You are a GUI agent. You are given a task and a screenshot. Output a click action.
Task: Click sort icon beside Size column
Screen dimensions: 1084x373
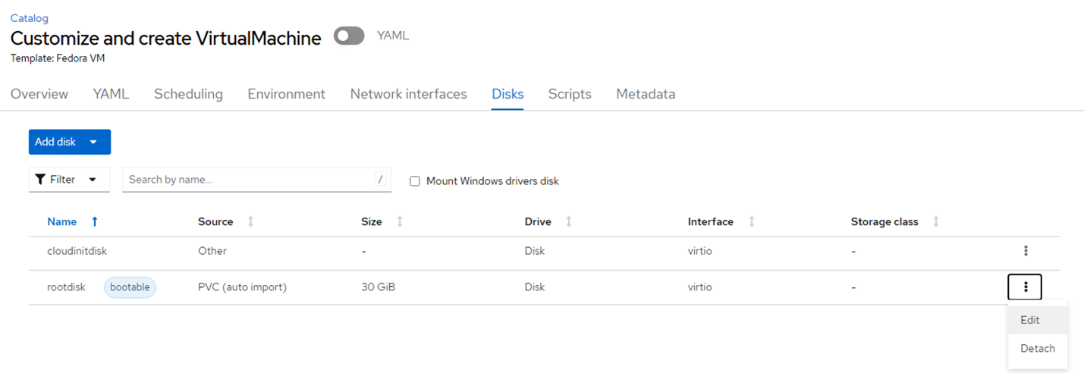[x=400, y=221]
